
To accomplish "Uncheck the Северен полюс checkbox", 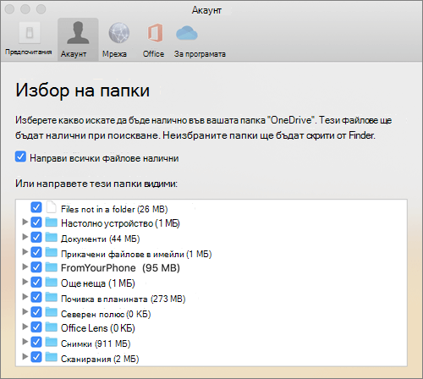I will tap(36, 312).
